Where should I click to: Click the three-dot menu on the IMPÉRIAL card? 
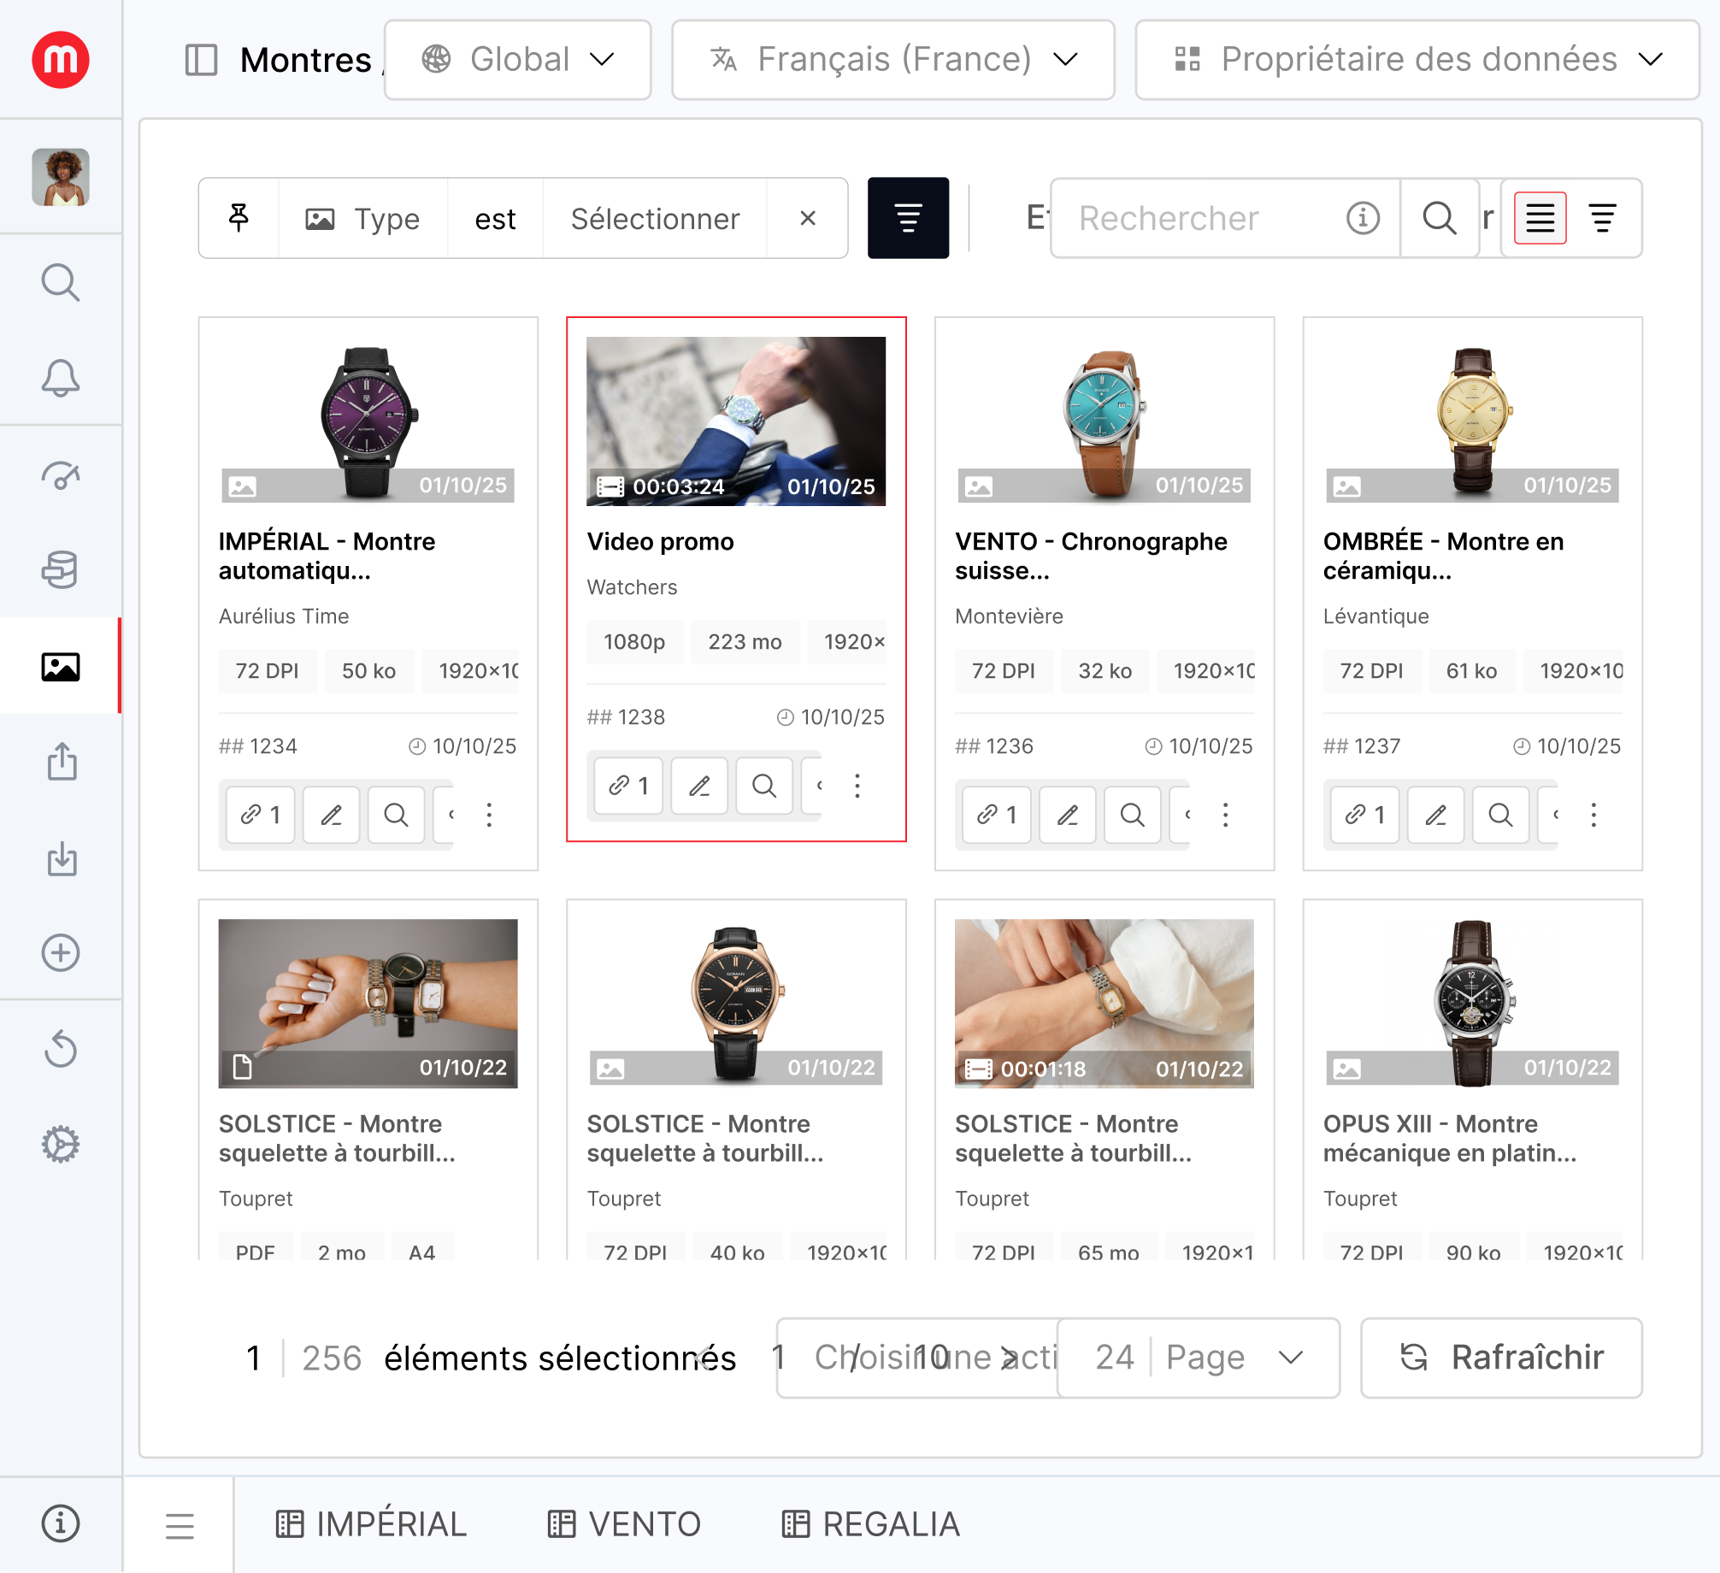point(489,815)
